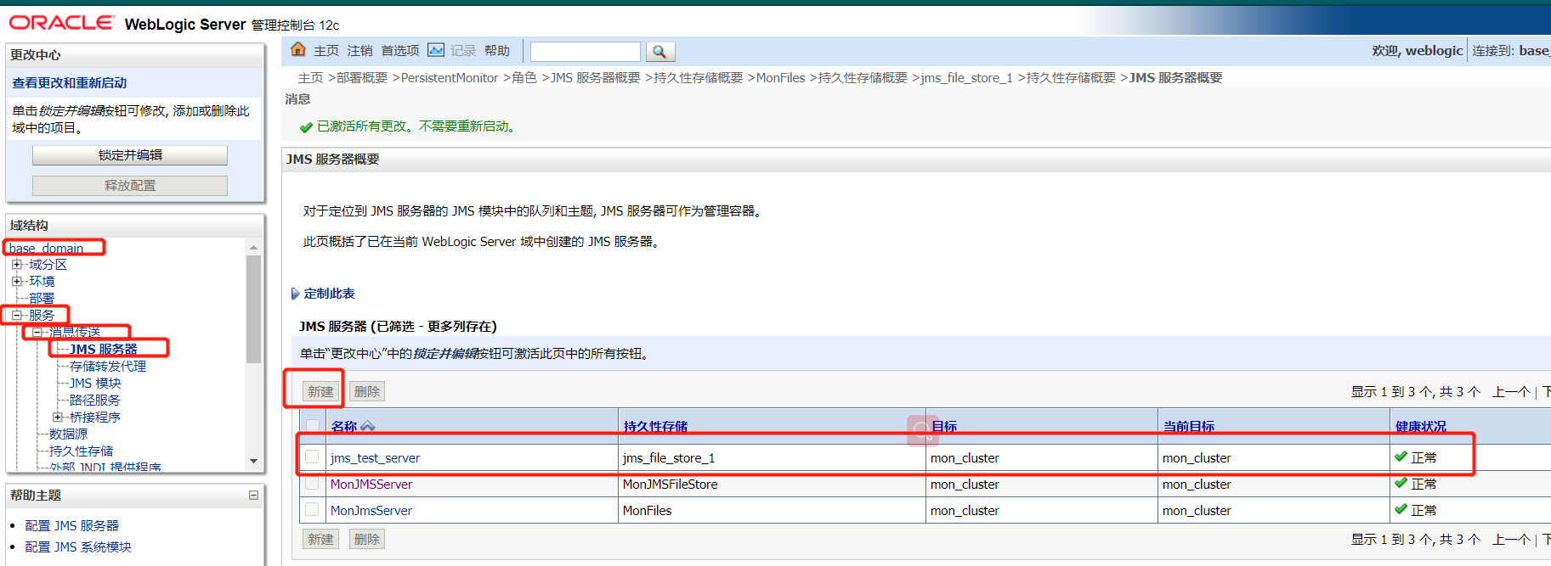The image size is (1551, 566).
Task: Open 配置 JMS 服务器 help link
Action: [72, 526]
